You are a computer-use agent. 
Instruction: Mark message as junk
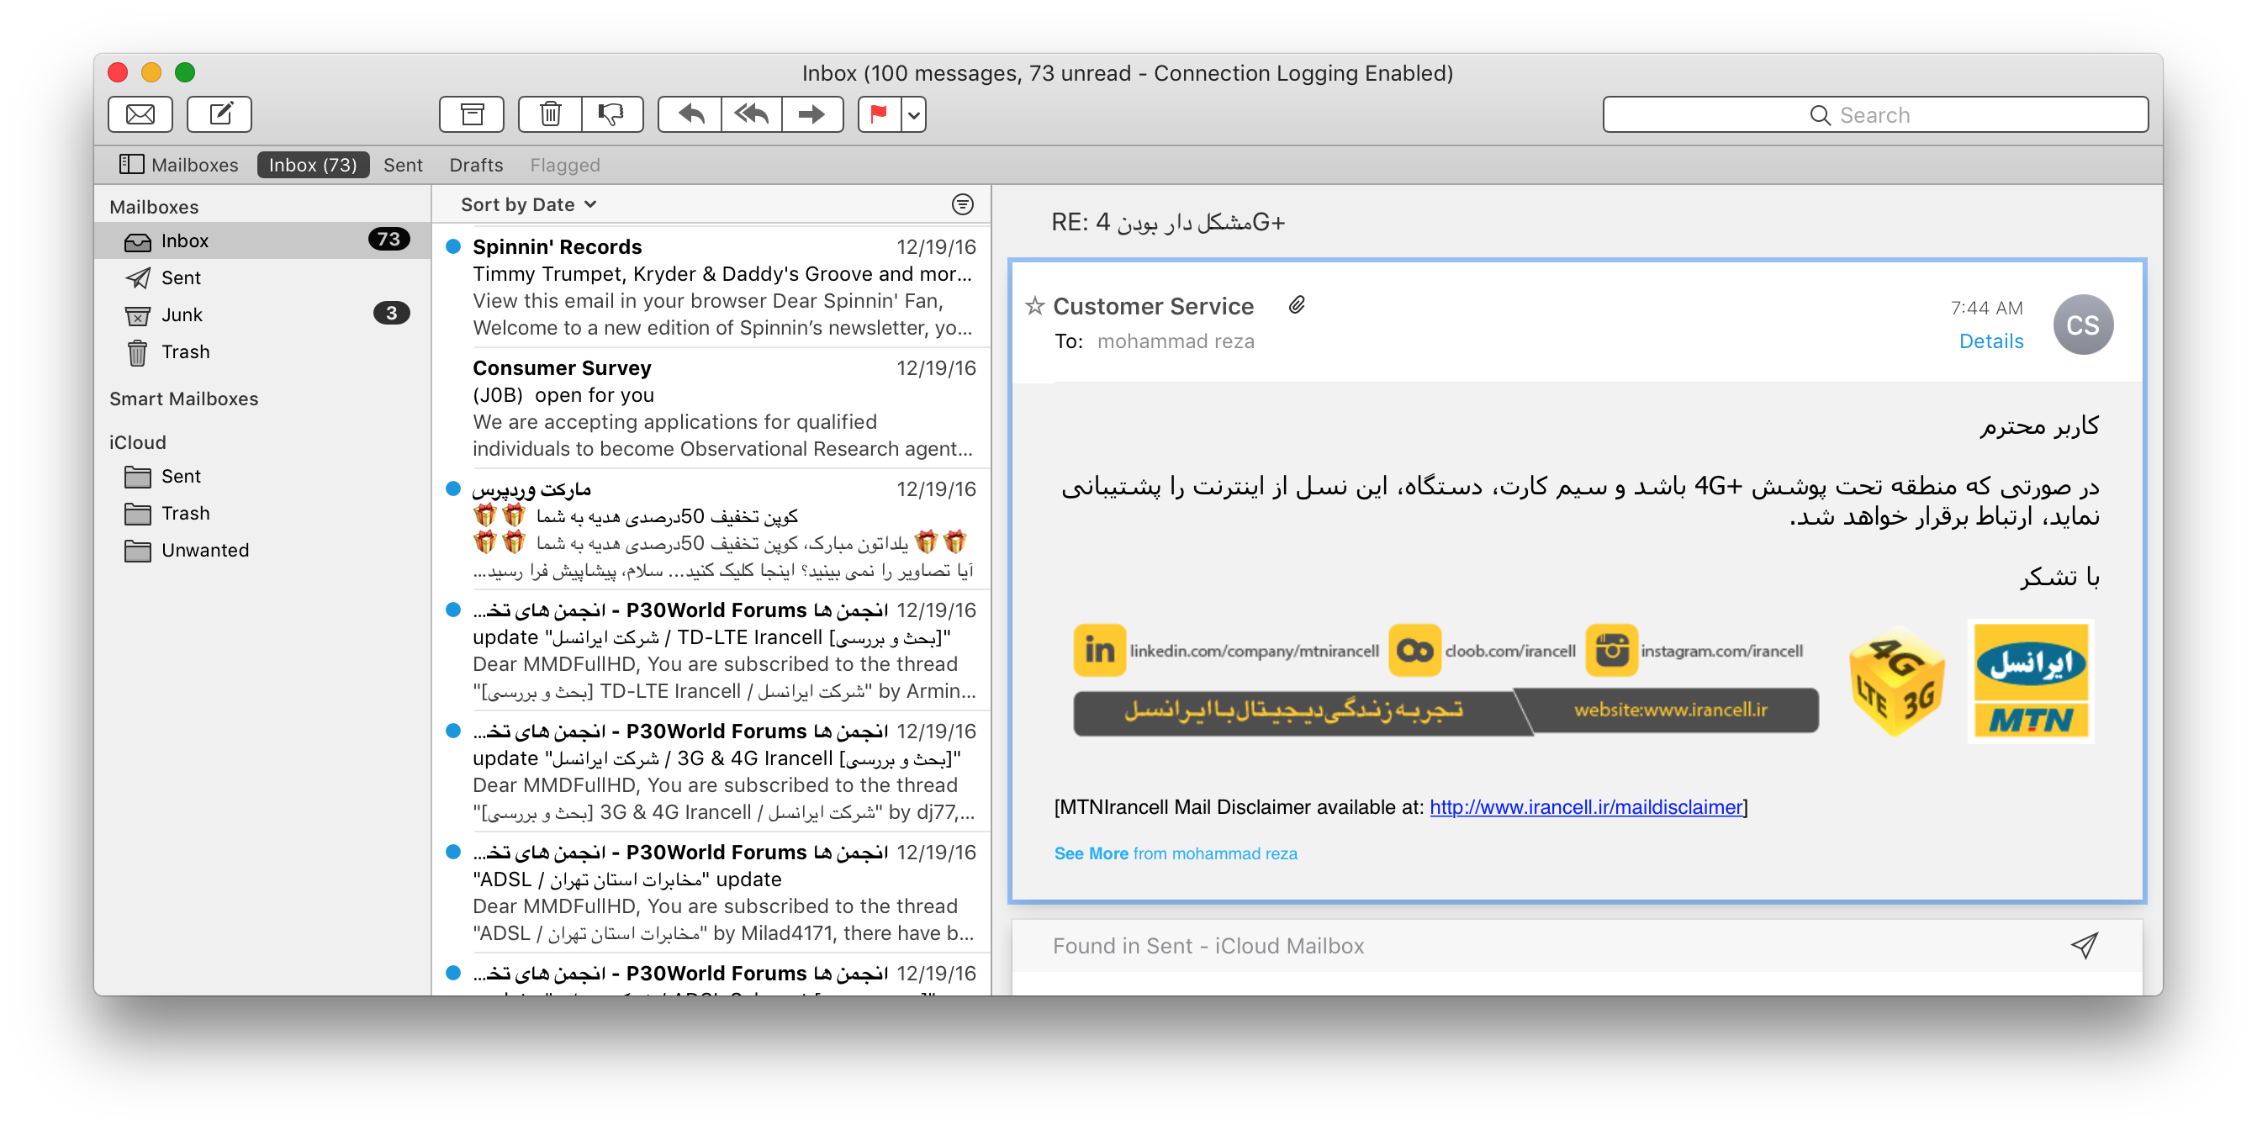tap(611, 114)
